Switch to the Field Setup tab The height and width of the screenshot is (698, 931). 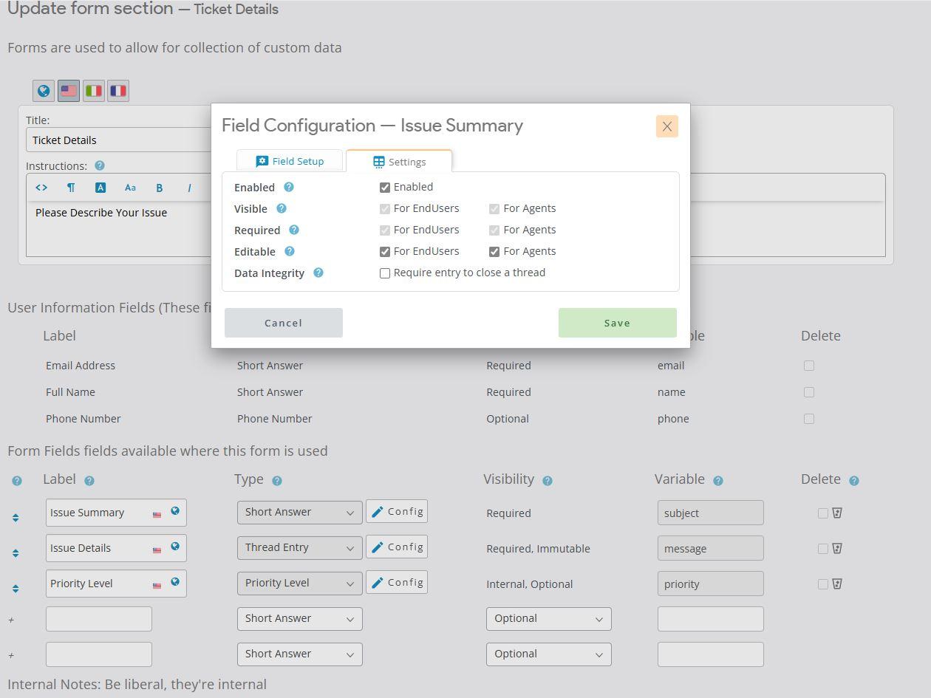[290, 161]
